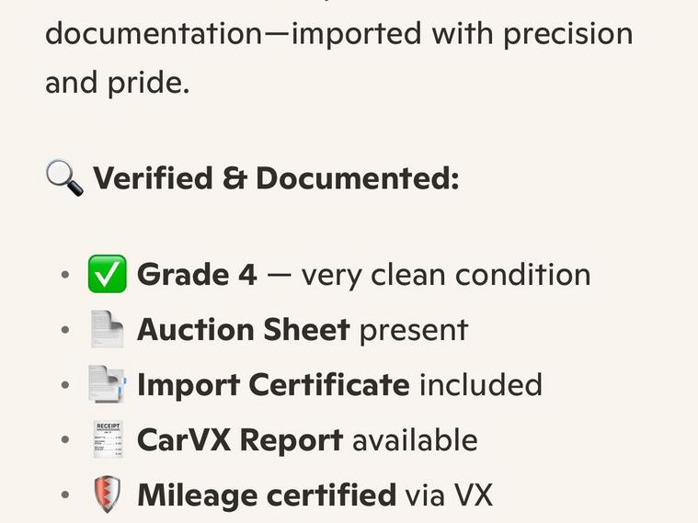Click the bold "CarVX Report" text
The image size is (698, 523).
[x=239, y=440]
